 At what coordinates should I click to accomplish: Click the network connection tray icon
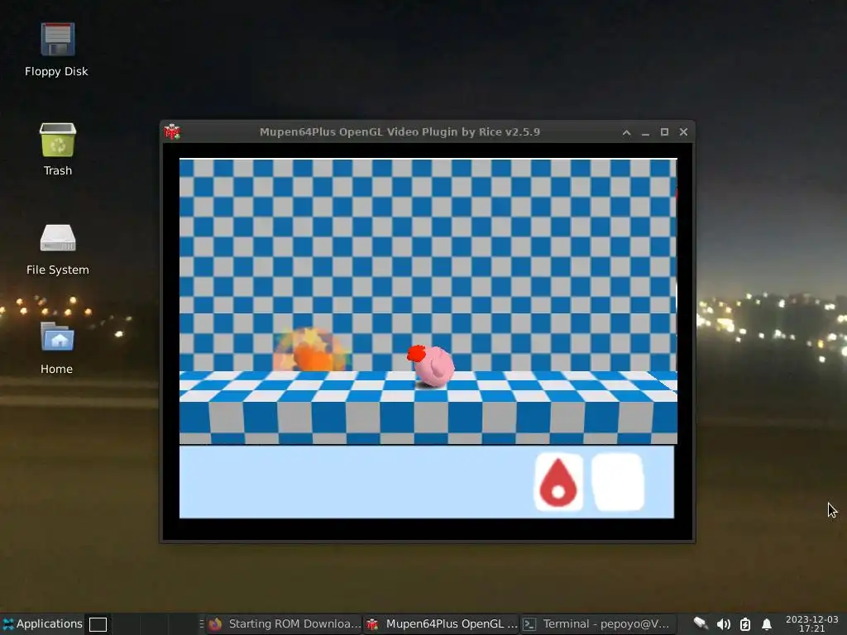click(x=701, y=624)
